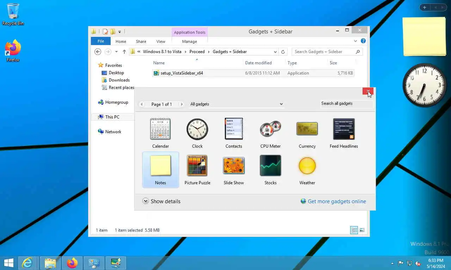
Task: Go up one folder level
Action: (124, 52)
